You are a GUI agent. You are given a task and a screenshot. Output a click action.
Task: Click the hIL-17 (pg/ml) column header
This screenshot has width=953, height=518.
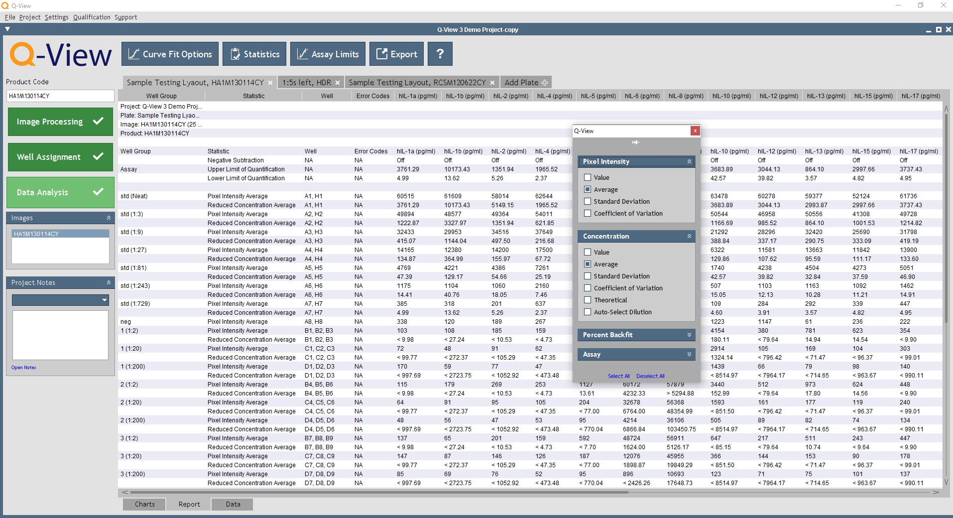(x=921, y=96)
